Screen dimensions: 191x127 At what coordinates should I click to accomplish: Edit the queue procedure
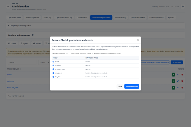click(x=178, y=75)
